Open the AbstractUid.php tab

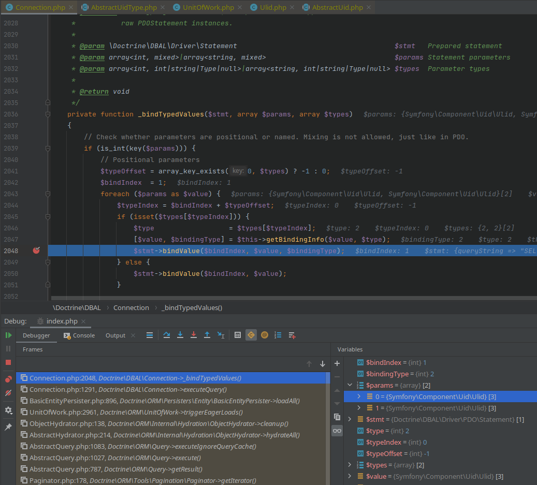(337, 7)
